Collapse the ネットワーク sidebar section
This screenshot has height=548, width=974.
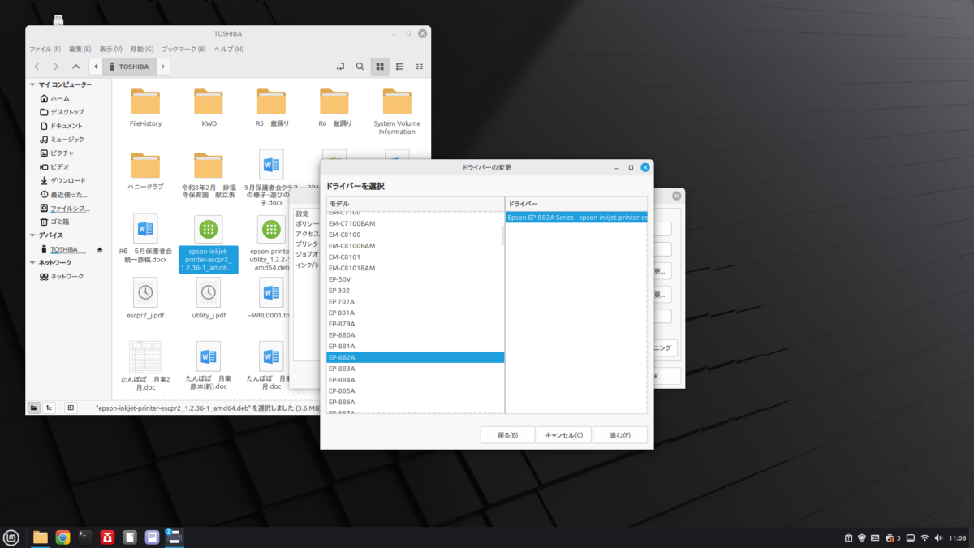pos(32,263)
